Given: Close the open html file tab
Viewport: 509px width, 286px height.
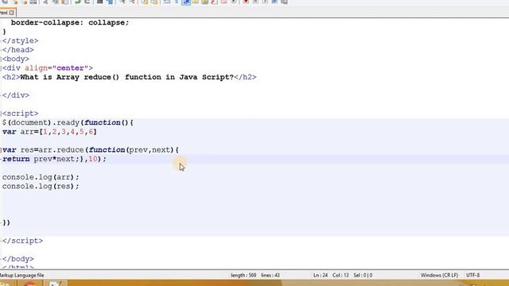Looking at the screenshot, I should (12, 13).
